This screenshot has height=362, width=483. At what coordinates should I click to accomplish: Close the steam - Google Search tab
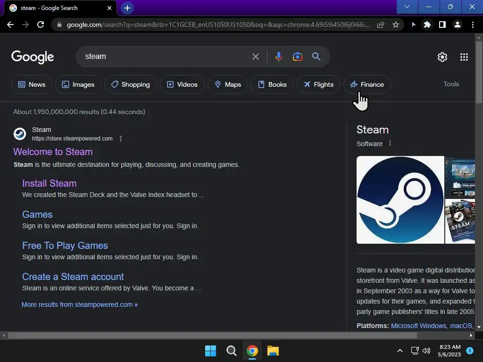109,8
